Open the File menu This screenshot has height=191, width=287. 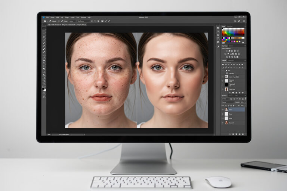point(47,18)
